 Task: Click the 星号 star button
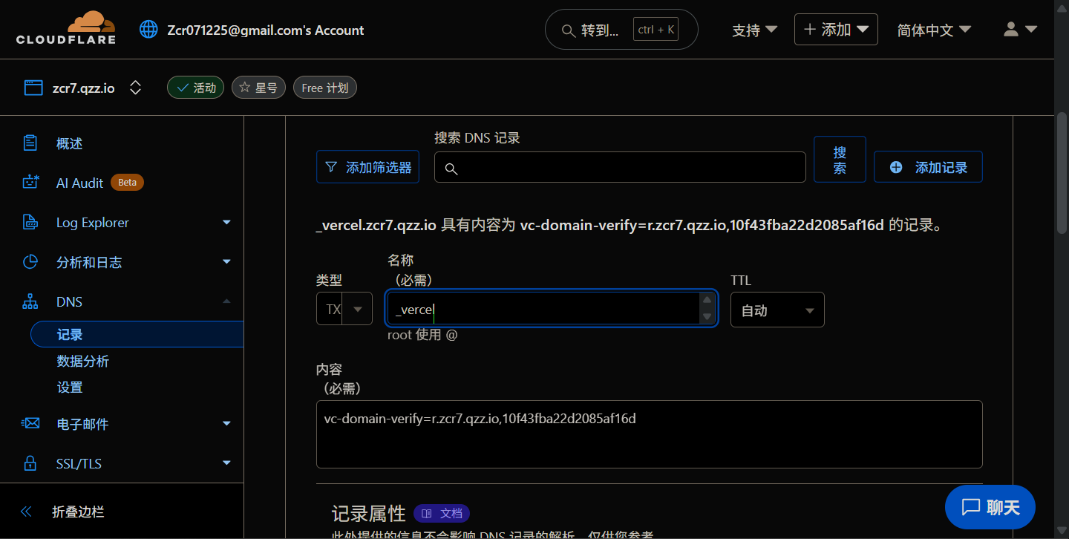pos(258,88)
